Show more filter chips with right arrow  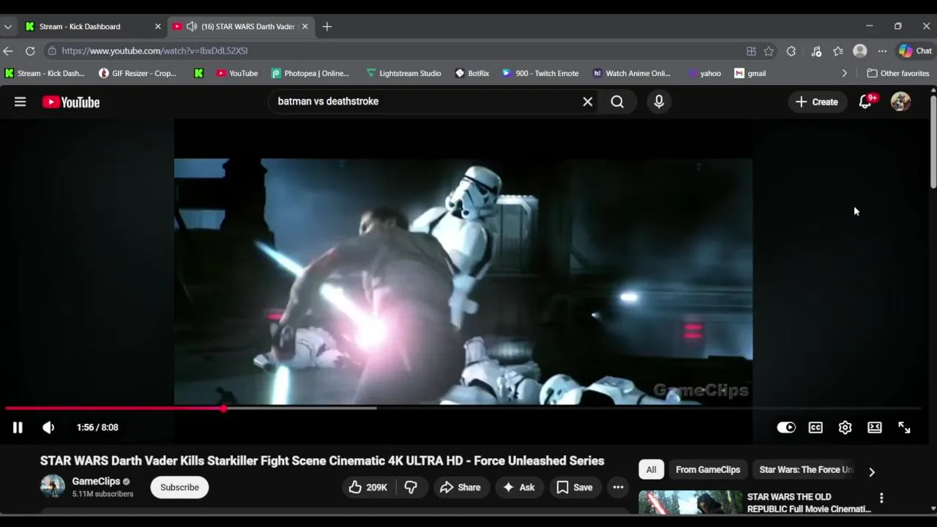coord(871,472)
